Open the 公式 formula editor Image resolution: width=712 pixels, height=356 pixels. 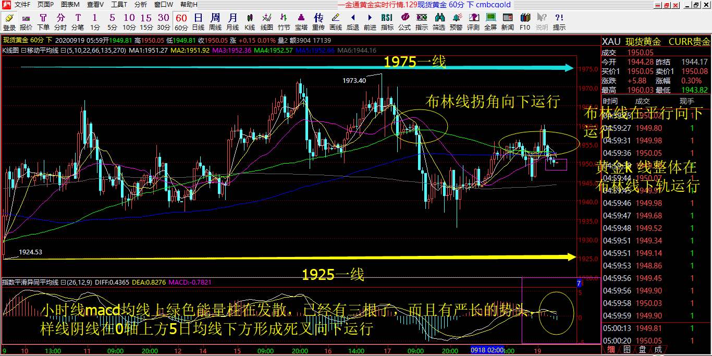[x=404, y=22]
